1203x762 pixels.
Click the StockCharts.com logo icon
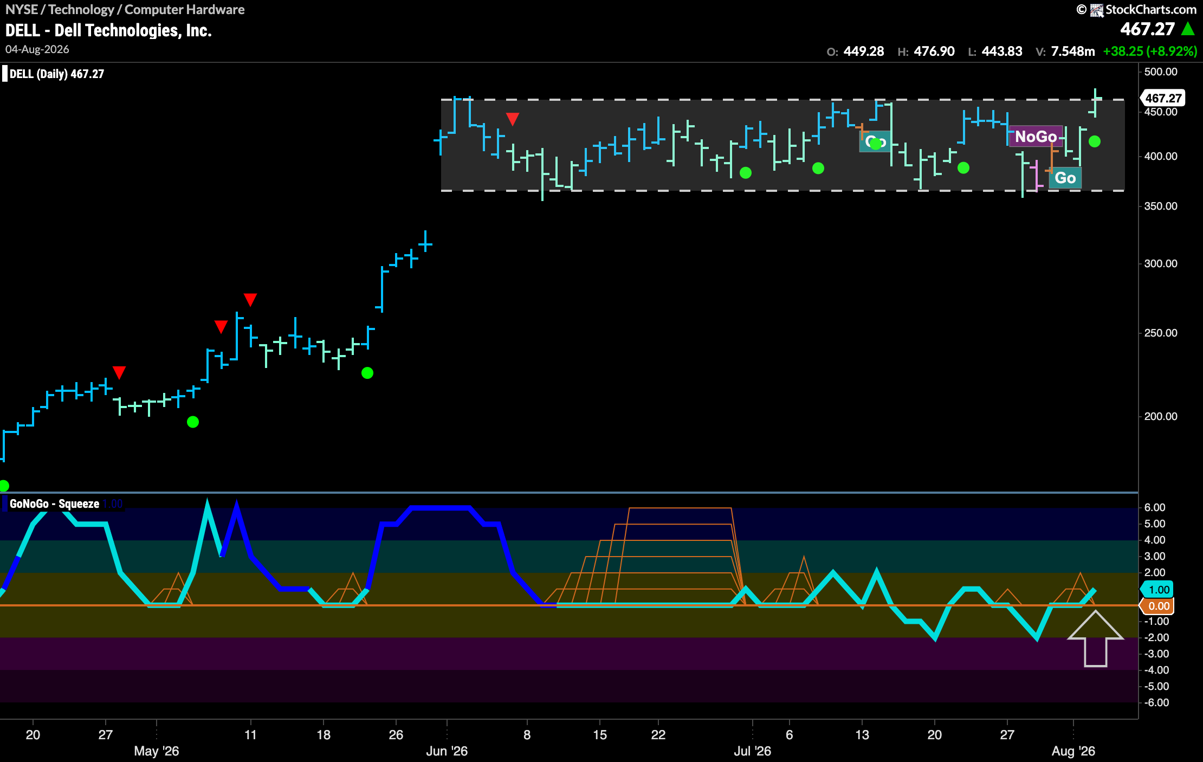(1097, 10)
